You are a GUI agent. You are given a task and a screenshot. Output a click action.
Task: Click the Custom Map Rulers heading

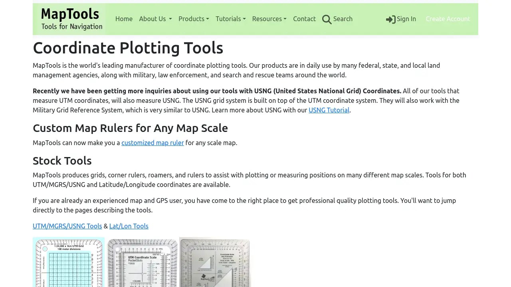(x=130, y=128)
